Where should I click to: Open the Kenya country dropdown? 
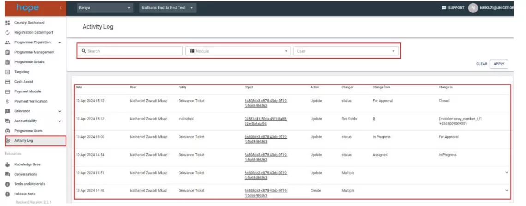pyautogui.click(x=105, y=8)
